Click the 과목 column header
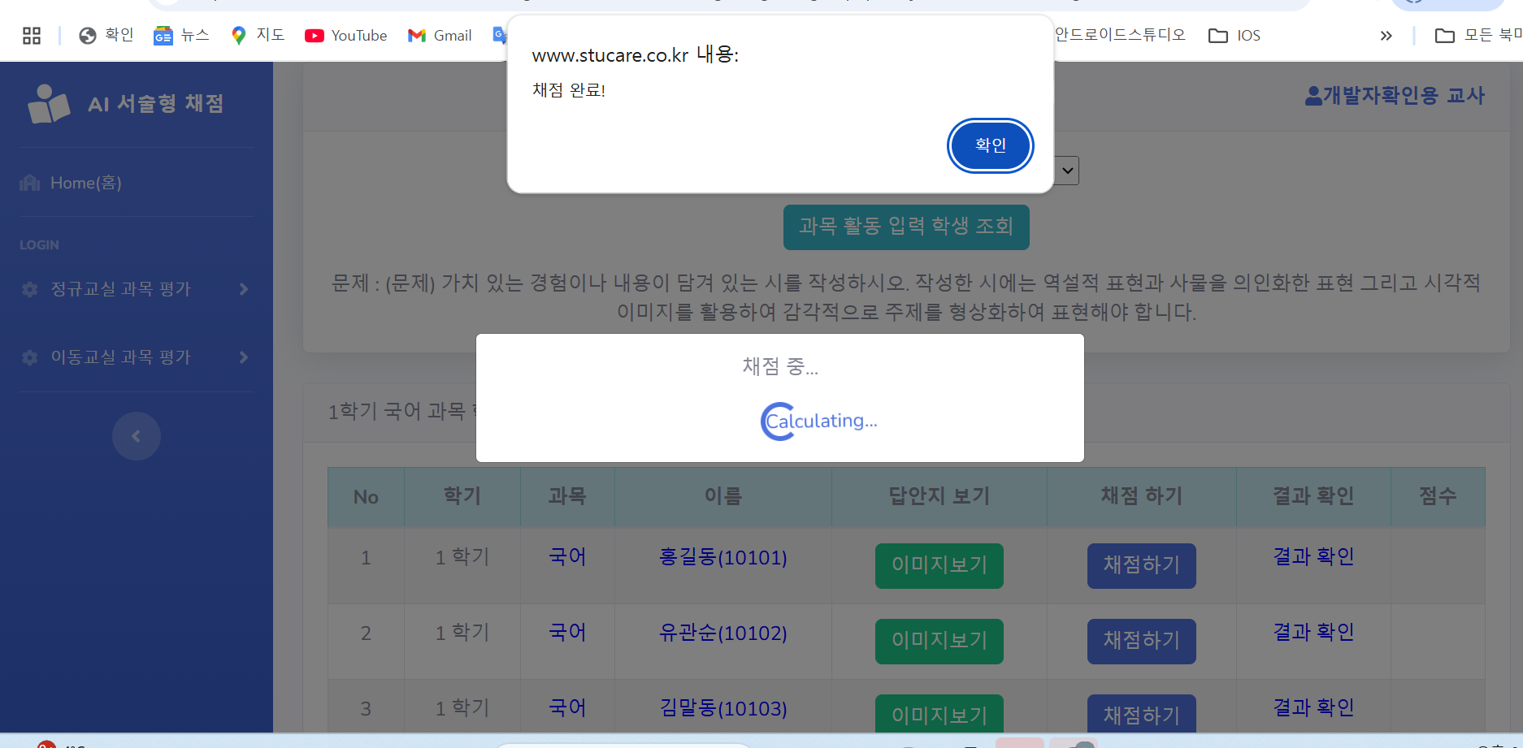1523x748 pixels. point(567,496)
